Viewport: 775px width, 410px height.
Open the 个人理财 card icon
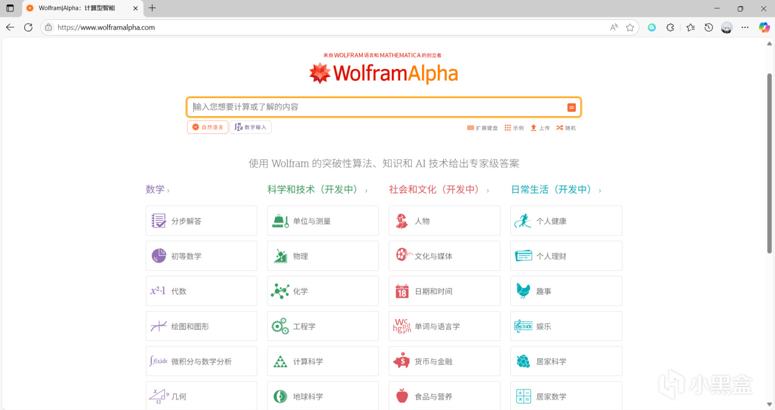pos(523,256)
